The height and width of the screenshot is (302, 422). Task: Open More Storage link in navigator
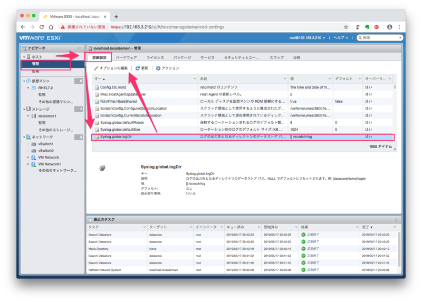[x=55, y=130]
